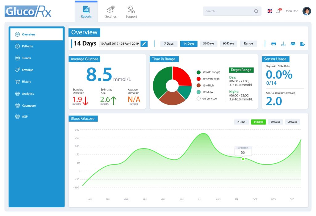Select 30 Days in Overview header
This screenshot has width=316, height=216.
[209, 44]
